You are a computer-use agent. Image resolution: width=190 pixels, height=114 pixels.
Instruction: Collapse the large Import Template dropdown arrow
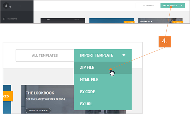click(124, 55)
